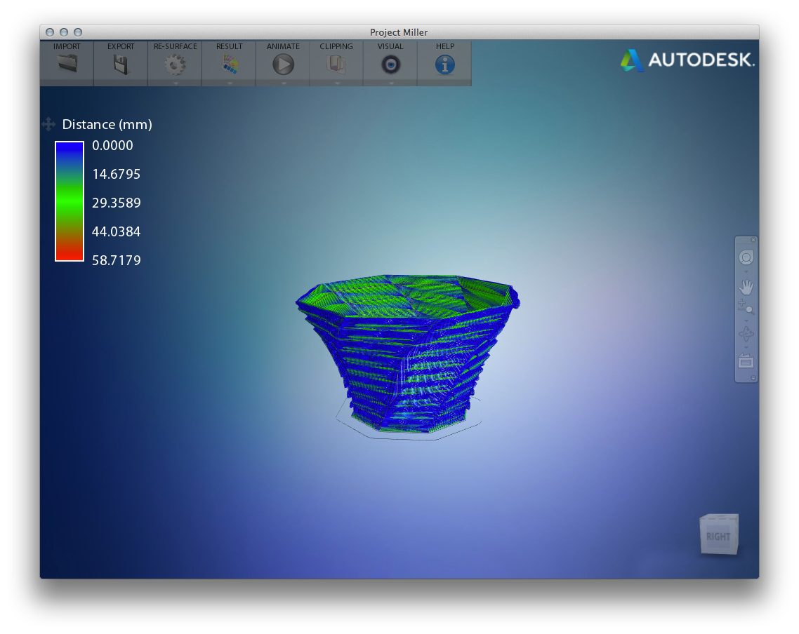Play the animation with Animate button
Image resolution: width=799 pixels, height=634 pixels.
(x=283, y=65)
